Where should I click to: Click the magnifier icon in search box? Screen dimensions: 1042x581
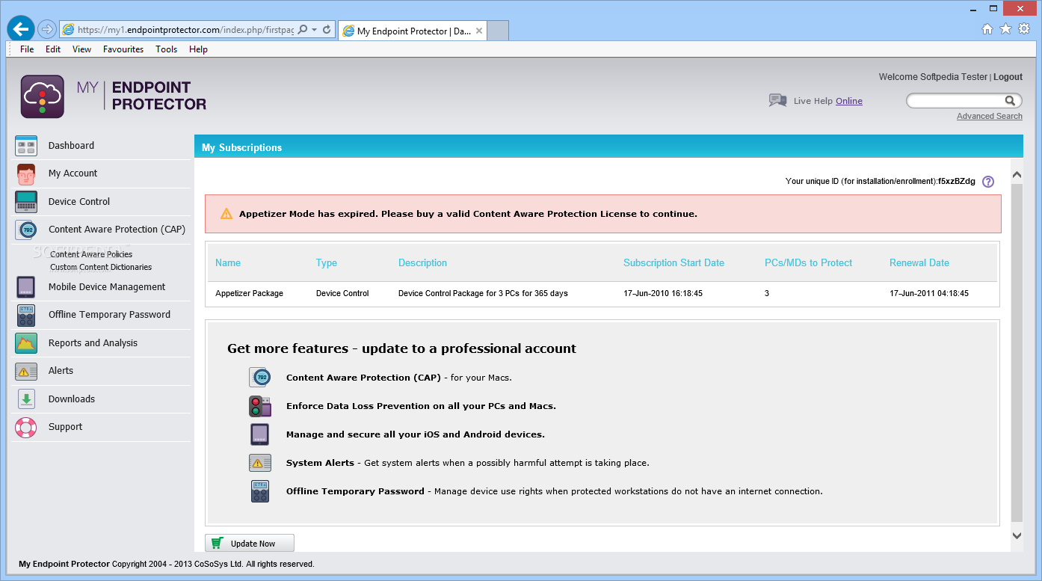click(1010, 100)
